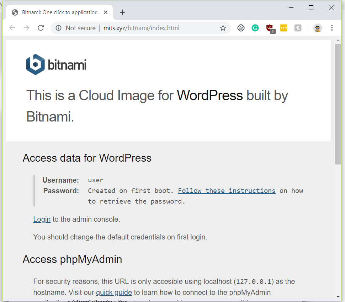The width and height of the screenshot is (345, 302).
Task: Click the scrollbar down arrow
Action: coord(338,297)
